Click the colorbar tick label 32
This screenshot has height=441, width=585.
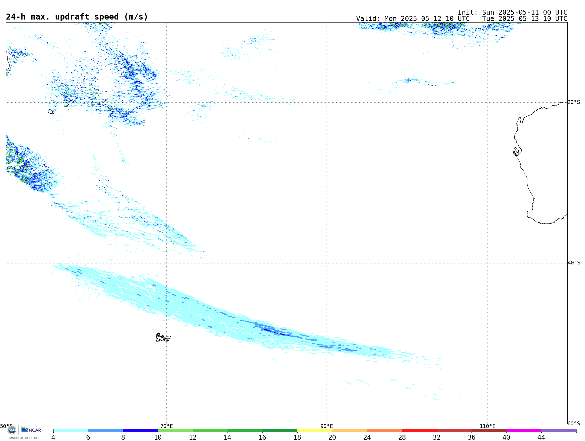pos(437,437)
